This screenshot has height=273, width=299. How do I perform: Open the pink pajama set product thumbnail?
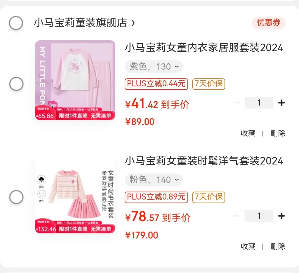(75, 80)
